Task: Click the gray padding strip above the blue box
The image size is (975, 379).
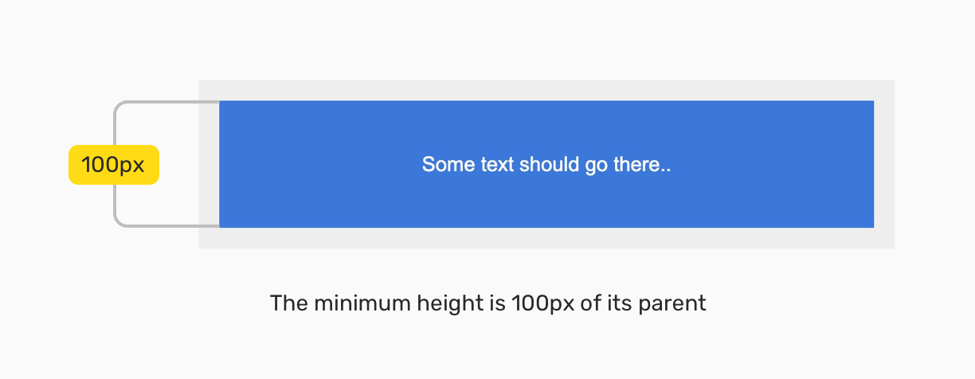Action: (546, 90)
